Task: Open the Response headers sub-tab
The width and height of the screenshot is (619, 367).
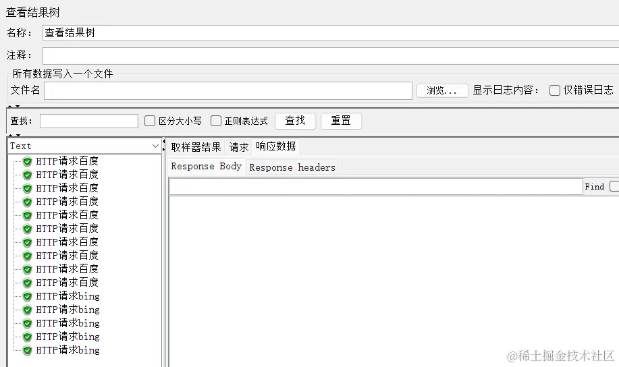Action: pos(292,167)
